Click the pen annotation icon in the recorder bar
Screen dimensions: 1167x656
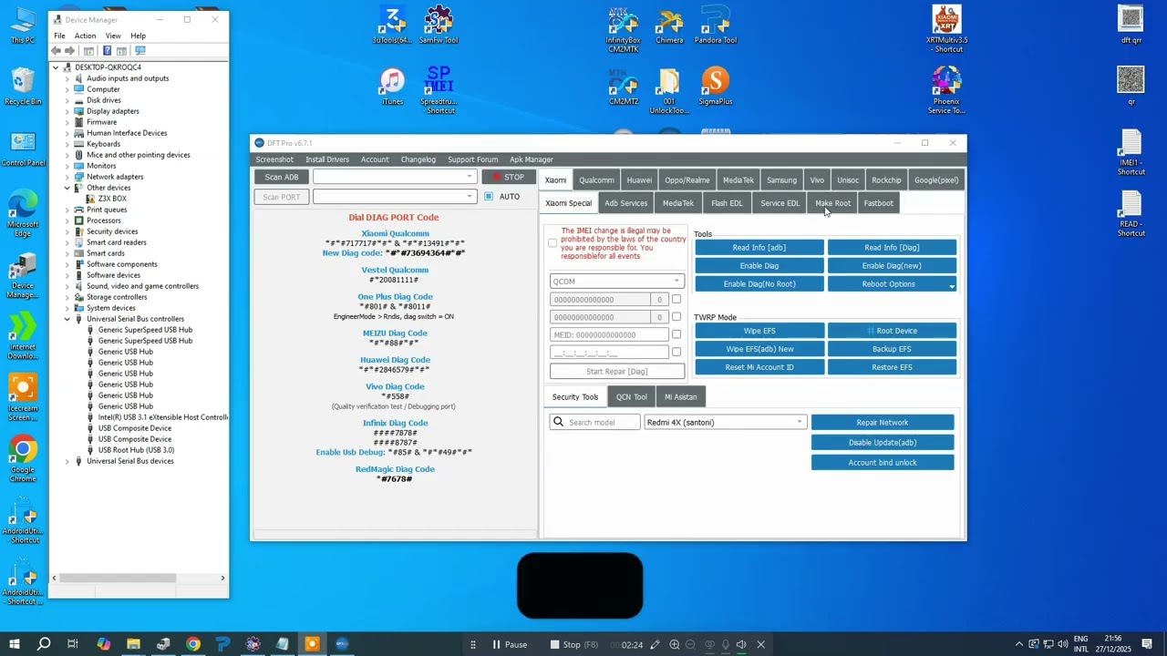(655, 645)
